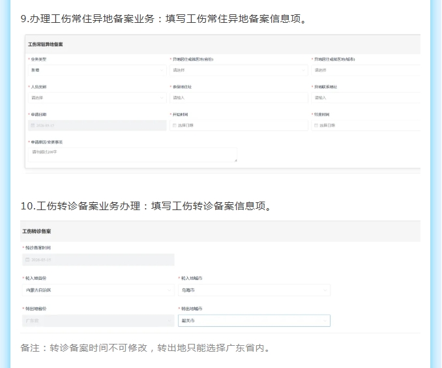This screenshot has height=368, width=442.
Task: Click the 备注 note about 转出地只能选择广东省内
Action: tap(145, 348)
